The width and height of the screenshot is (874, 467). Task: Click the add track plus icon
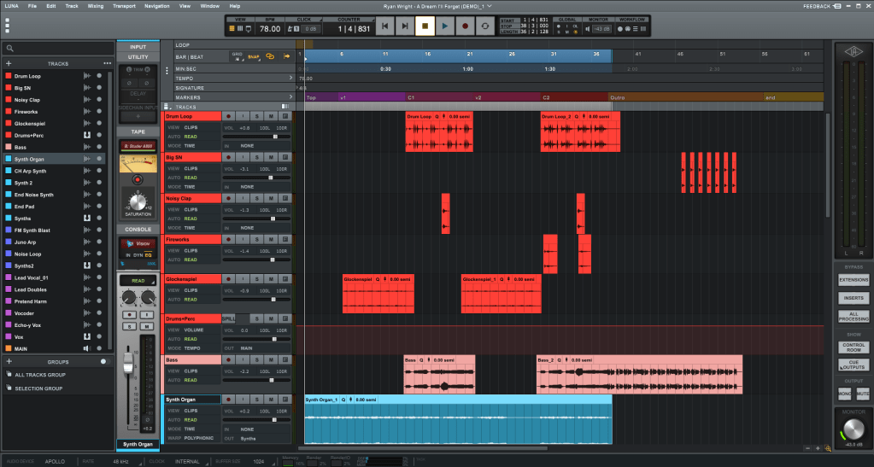[9, 63]
